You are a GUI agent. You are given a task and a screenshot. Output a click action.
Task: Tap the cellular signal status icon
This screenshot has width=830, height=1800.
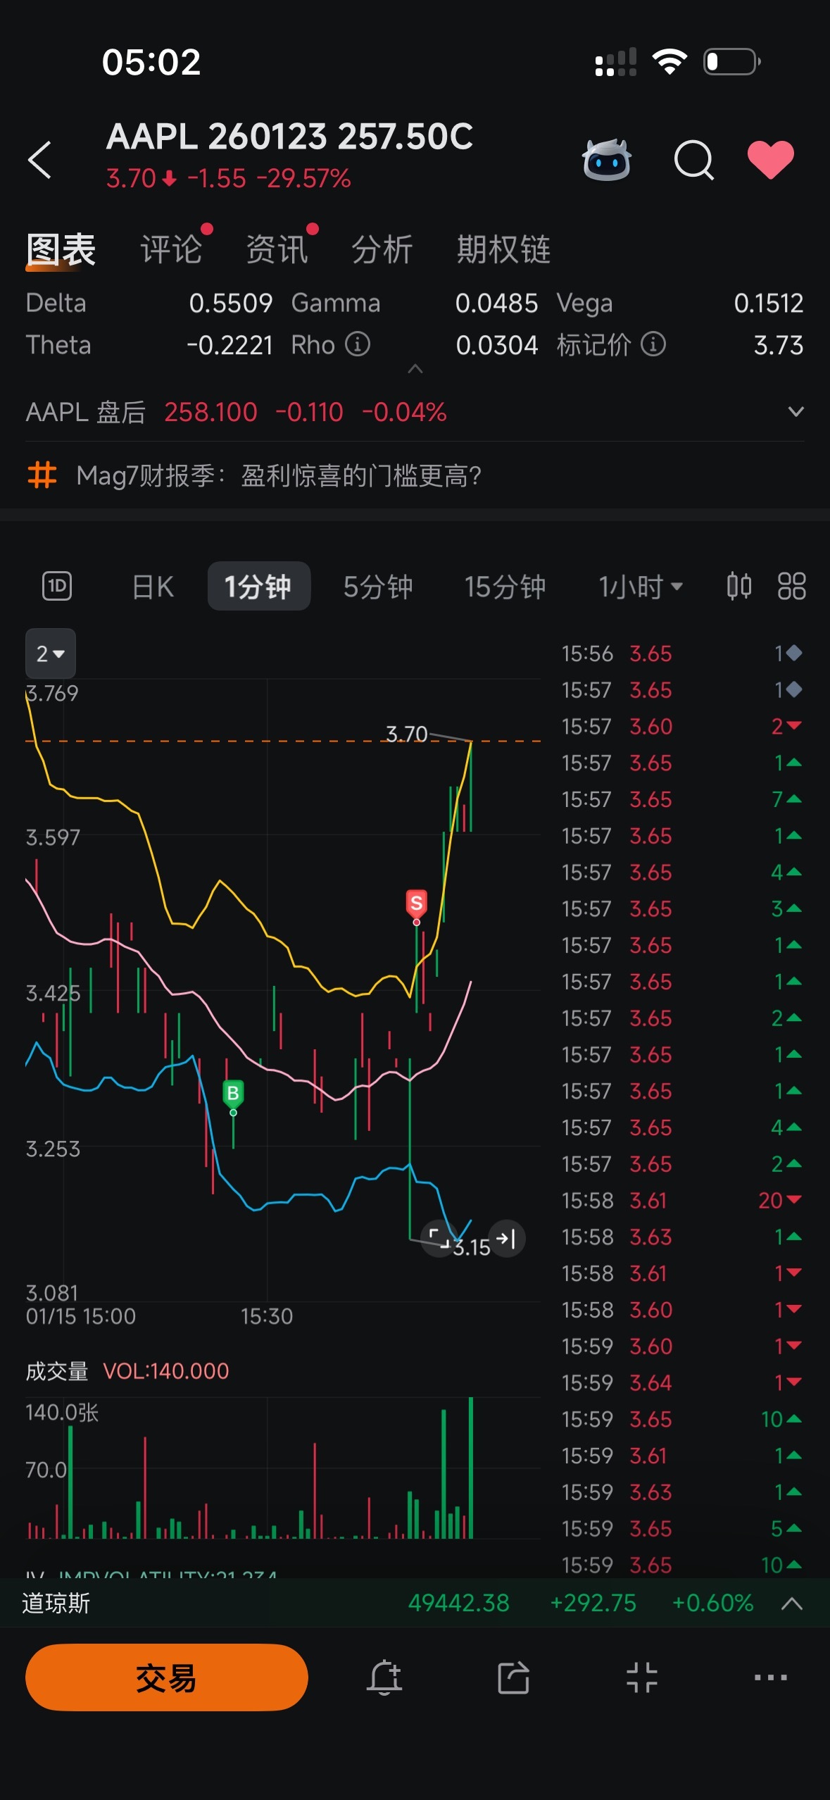tap(616, 62)
